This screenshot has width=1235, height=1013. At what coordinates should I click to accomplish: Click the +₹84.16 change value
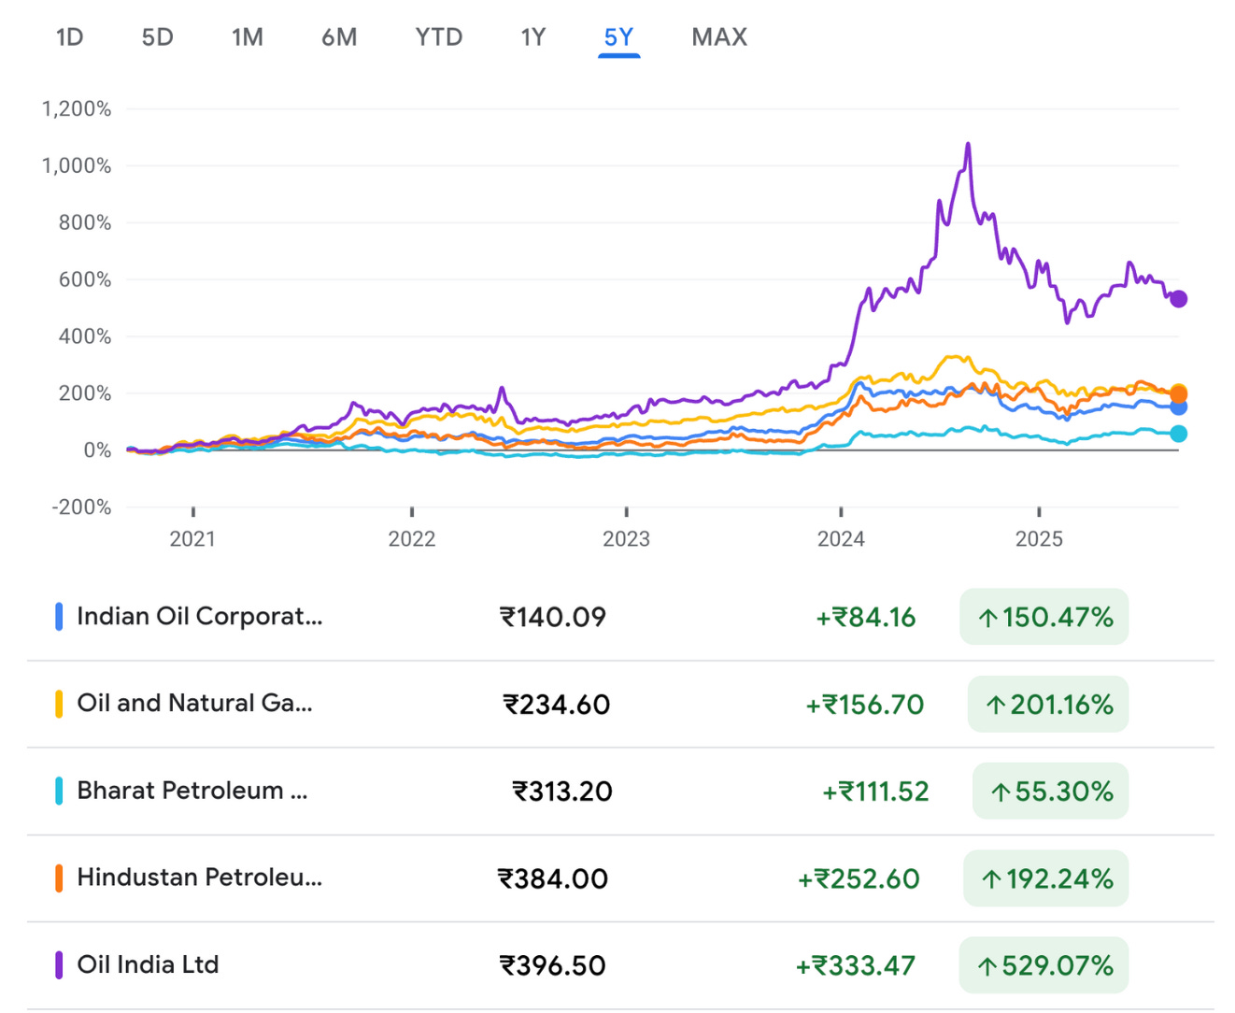click(866, 618)
